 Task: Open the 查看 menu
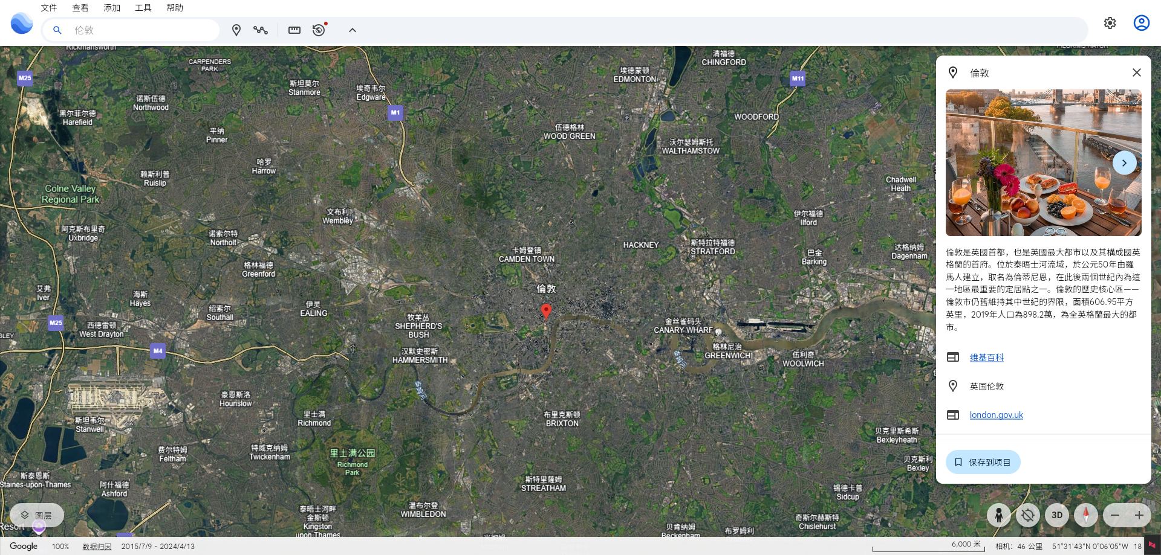[x=80, y=8]
